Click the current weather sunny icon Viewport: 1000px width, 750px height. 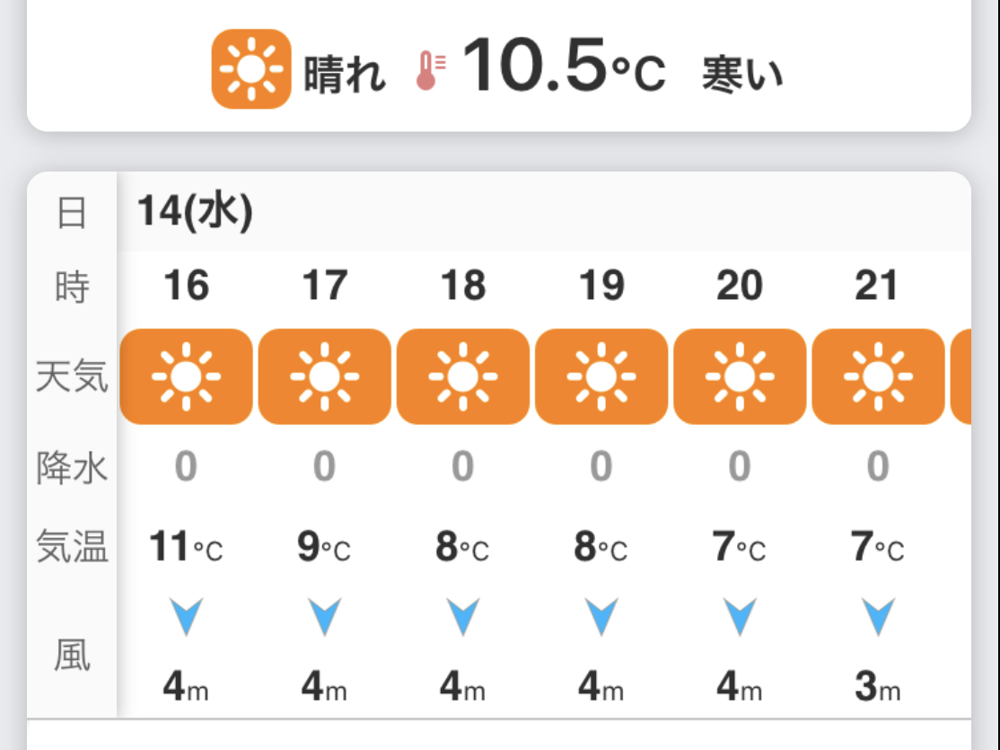(251, 69)
